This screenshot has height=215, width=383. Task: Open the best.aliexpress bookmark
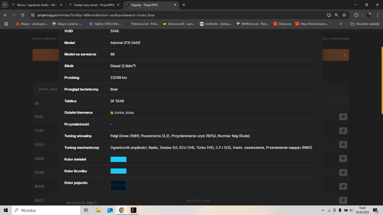click(312, 24)
